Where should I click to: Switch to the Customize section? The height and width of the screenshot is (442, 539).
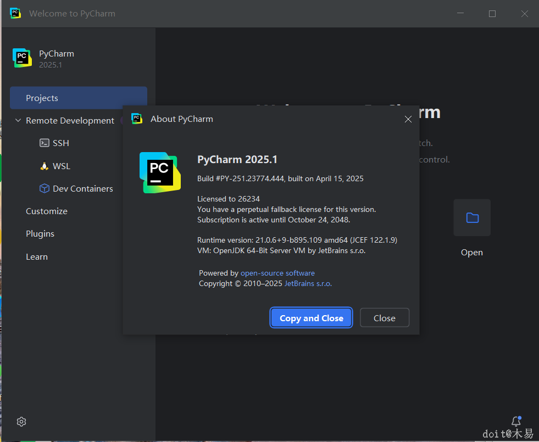coord(47,211)
